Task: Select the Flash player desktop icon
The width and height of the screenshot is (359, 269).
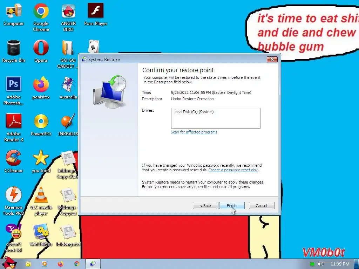Action: (95, 14)
